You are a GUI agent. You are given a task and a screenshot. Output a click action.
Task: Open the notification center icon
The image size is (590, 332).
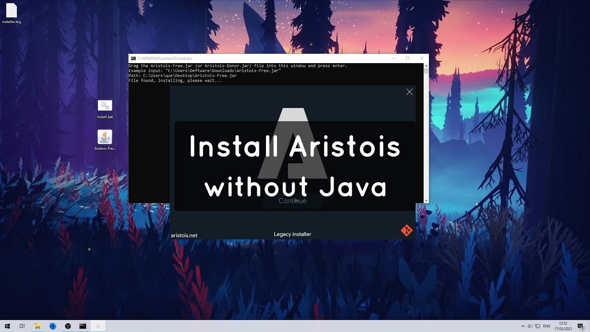(x=580, y=326)
